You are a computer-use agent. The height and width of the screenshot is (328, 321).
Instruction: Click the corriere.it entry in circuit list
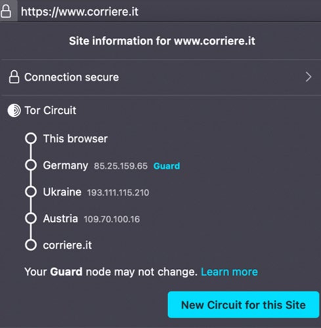click(x=68, y=245)
